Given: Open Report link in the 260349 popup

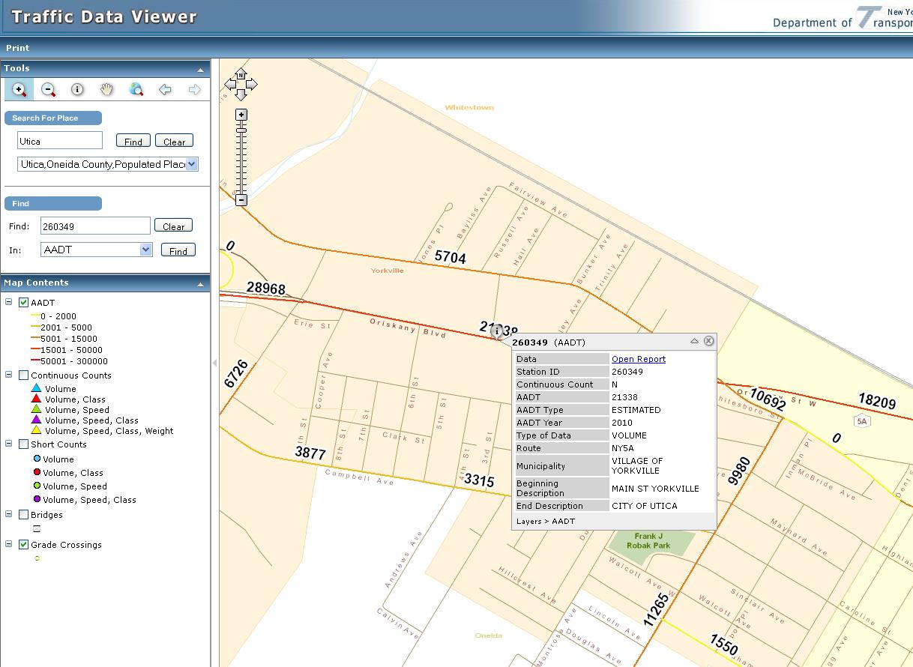Looking at the screenshot, I should [638, 358].
